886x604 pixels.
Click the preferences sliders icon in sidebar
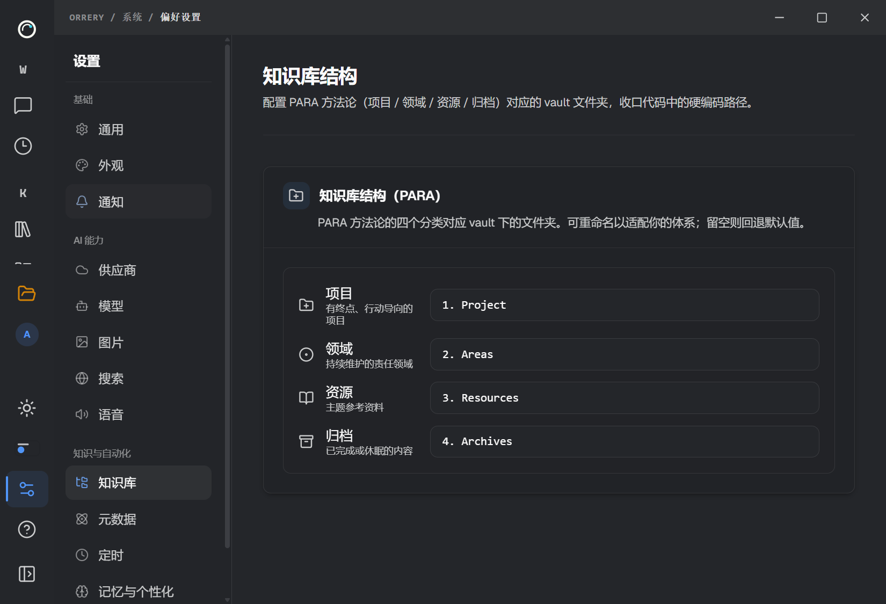click(27, 489)
